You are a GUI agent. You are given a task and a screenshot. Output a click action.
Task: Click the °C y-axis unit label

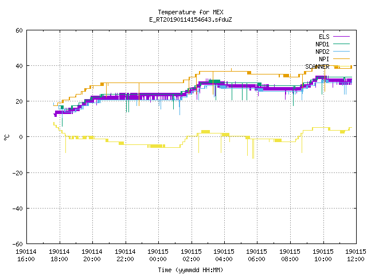pos(6,137)
